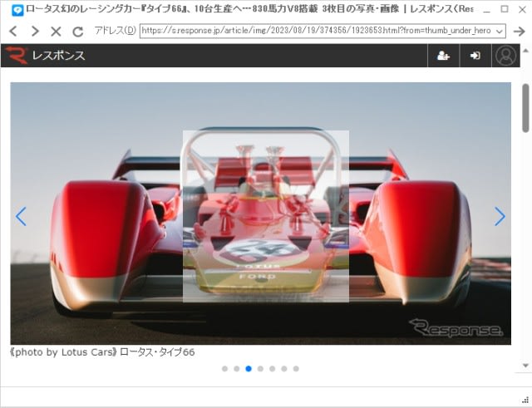This screenshot has width=532, height=408.
Task: Click the add-user registration icon
Action: point(443,56)
